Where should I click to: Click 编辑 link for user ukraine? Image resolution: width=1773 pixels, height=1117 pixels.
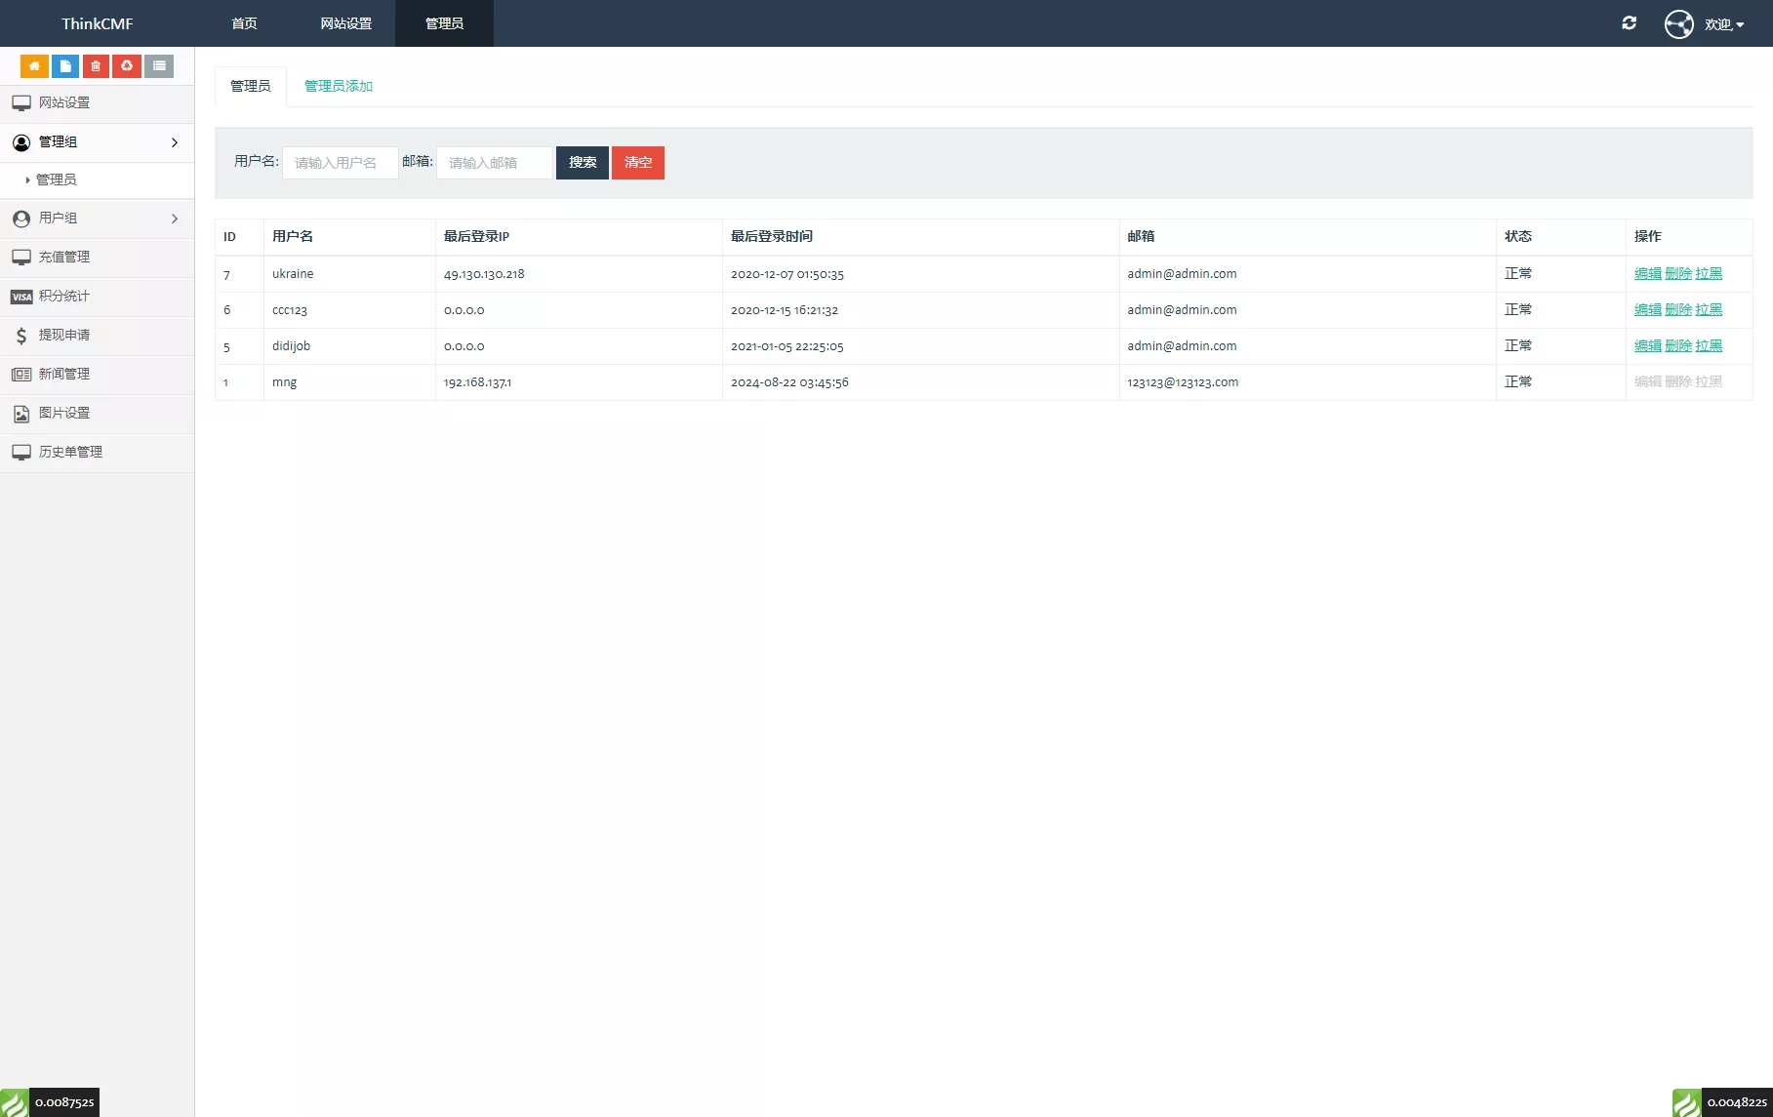tap(1647, 274)
